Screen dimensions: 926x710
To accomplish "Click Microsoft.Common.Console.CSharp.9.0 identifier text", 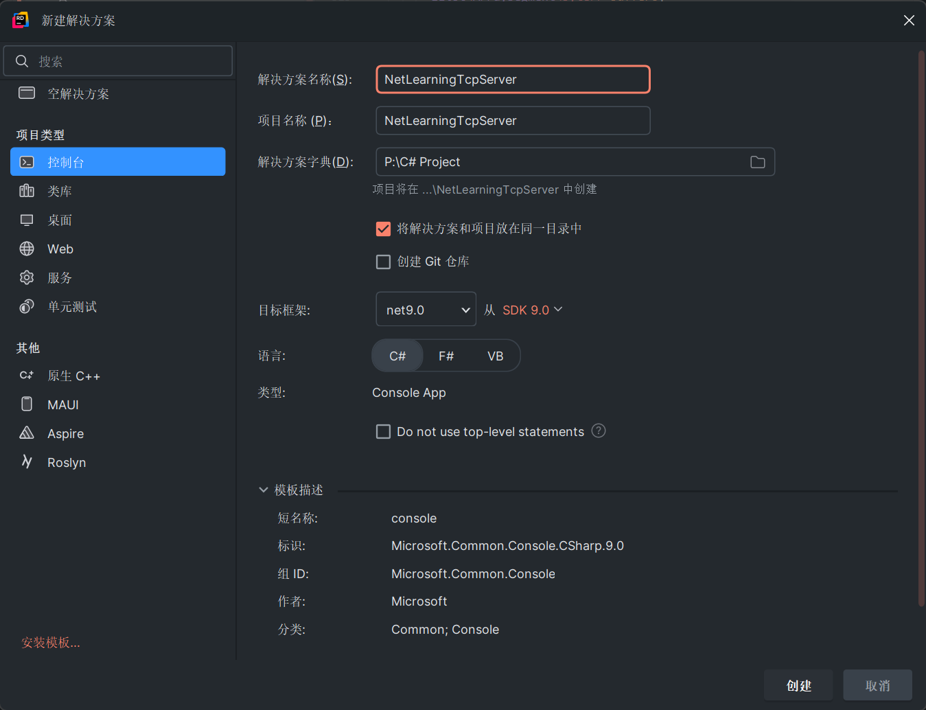I will 507,546.
